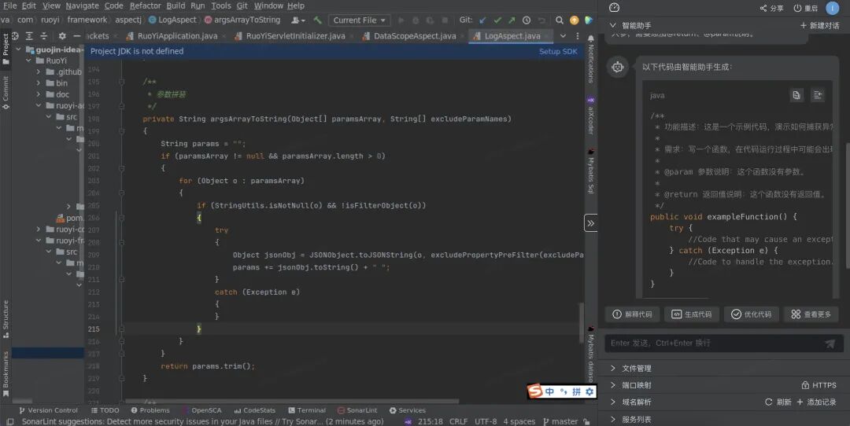Click the 添加记录 button
Viewport: 850px width, 426px height.
pos(818,402)
